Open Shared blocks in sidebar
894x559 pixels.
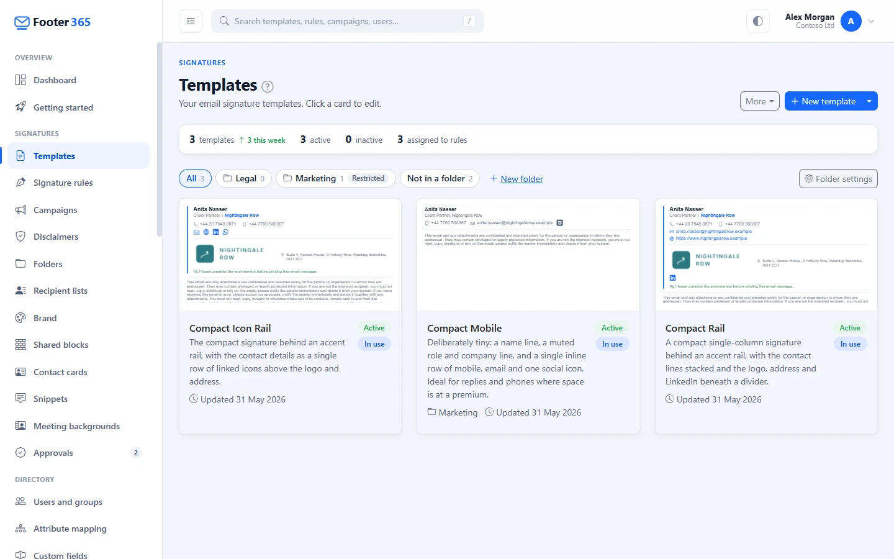[78, 345]
